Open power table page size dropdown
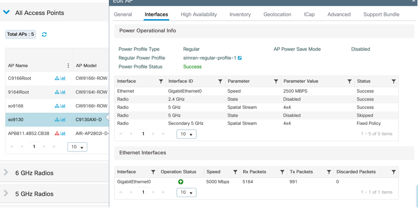 pos(186,134)
